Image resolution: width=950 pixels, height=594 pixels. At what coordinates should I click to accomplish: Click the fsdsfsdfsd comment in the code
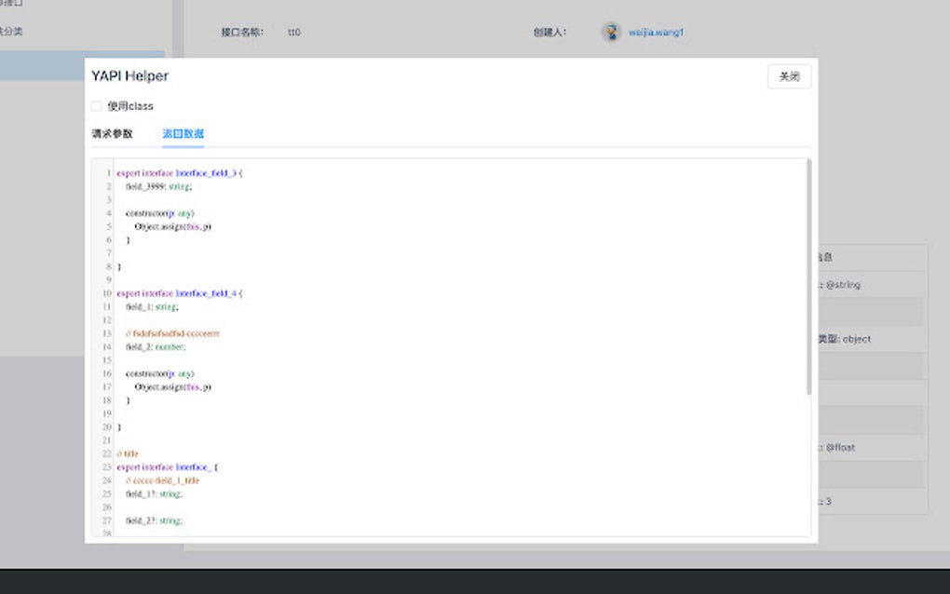(173, 332)
